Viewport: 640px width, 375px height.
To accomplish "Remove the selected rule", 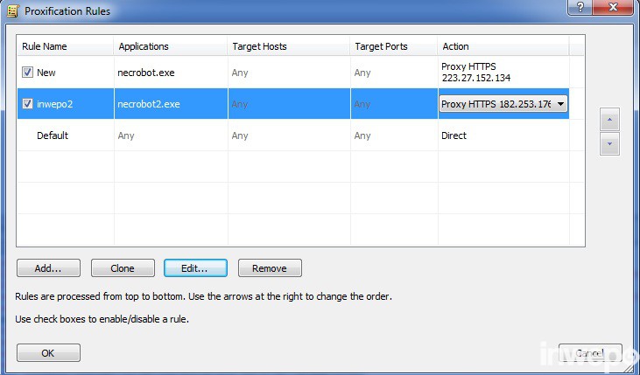I will [270, 268].
